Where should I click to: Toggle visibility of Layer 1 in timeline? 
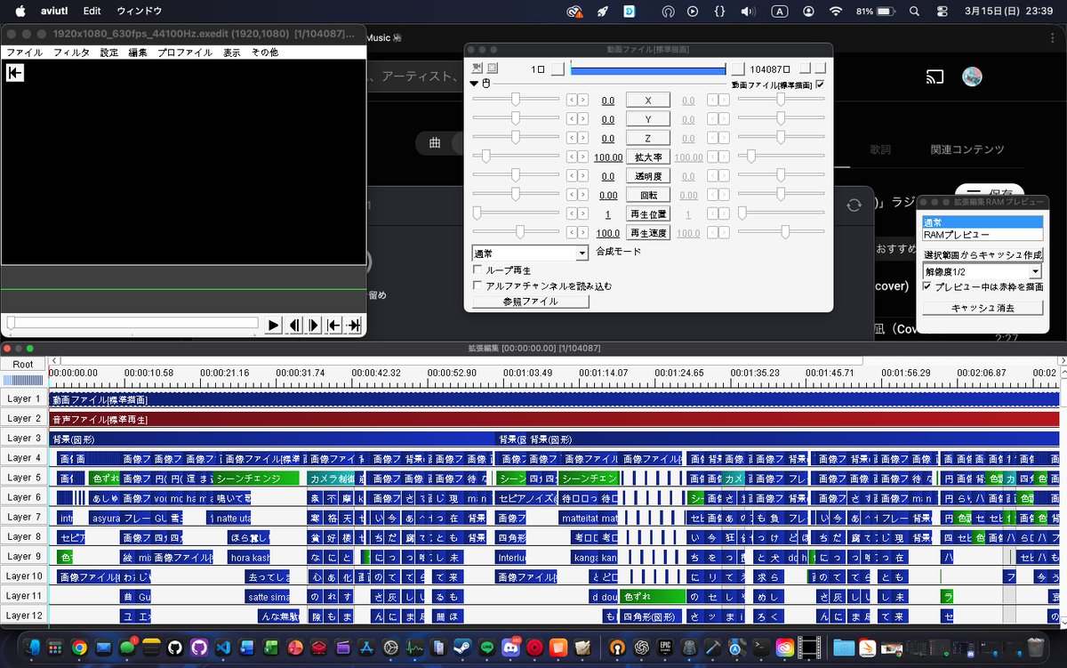pyautogui.click(x=24, y=398)
